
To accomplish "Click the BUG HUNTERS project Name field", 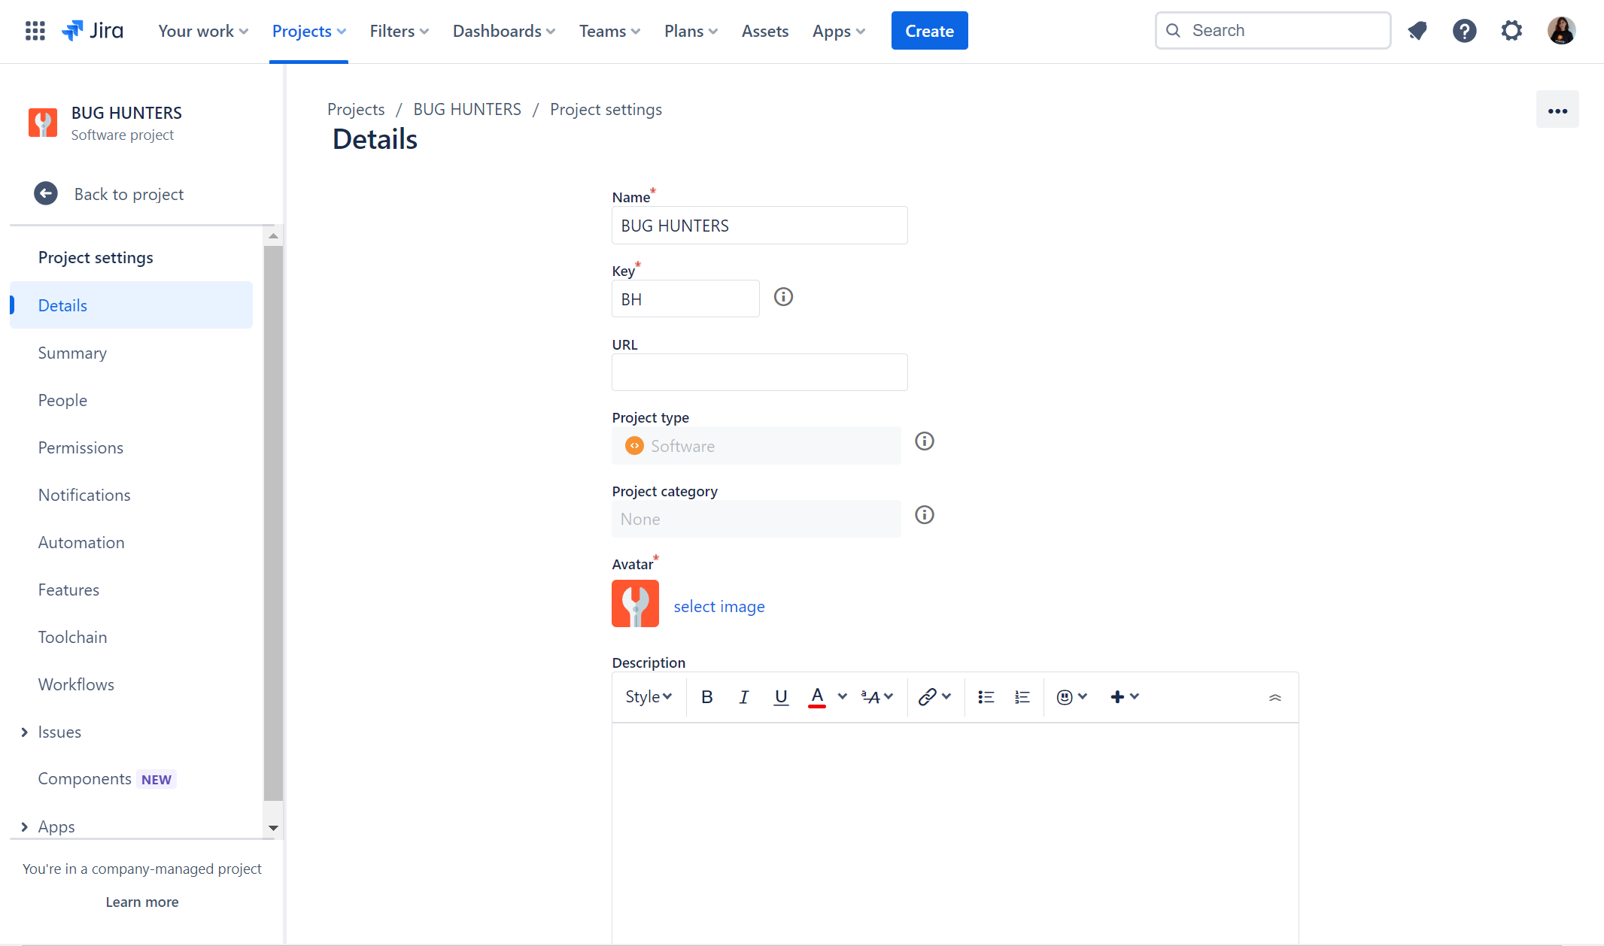I will [x=759, y=226].
